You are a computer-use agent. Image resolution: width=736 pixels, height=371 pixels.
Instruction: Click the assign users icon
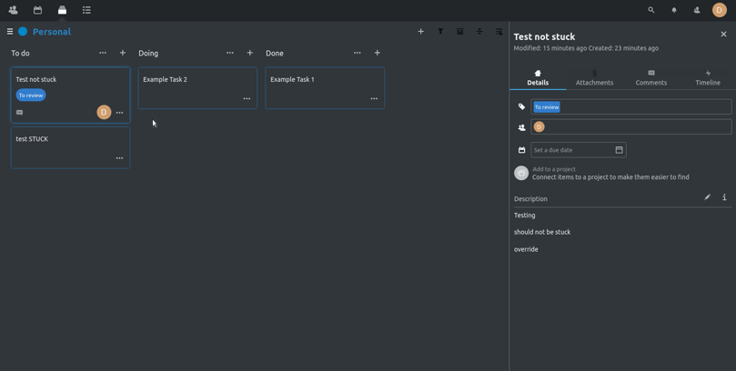(x=521, y=127)
